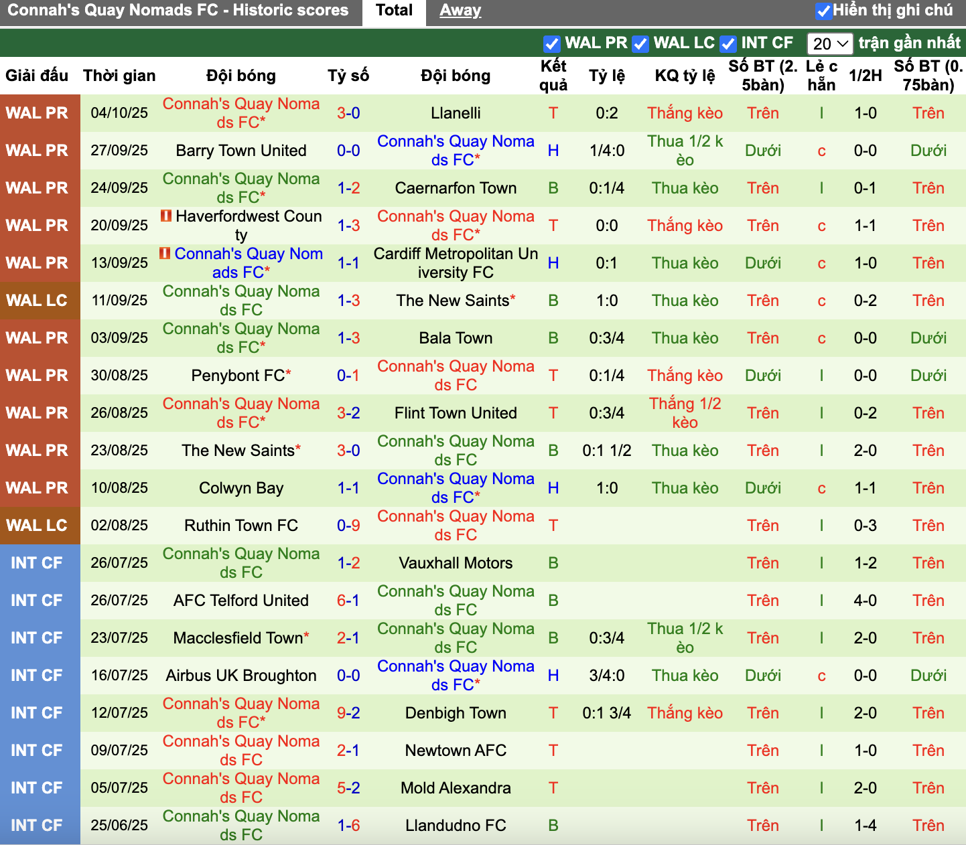966x845 pixels.
Task: Open AFC Telford United team link
Action: (x=241, y=601)
